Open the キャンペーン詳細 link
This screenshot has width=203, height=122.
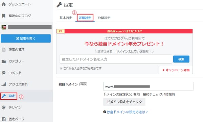click(176, 70)
